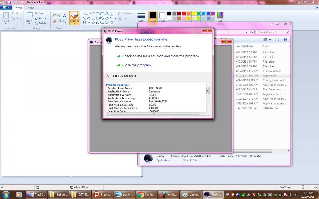Select Color 1 foreground swatch
The image size is (319, 199).
coord(153,16)
